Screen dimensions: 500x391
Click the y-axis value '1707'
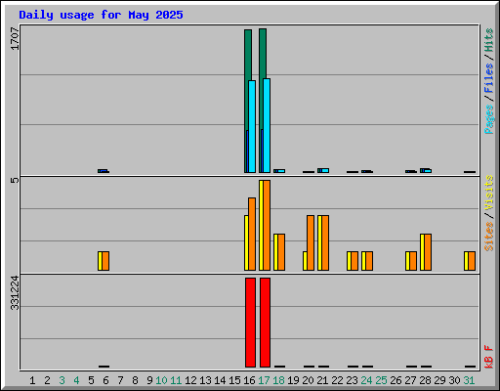coord(15,39)
